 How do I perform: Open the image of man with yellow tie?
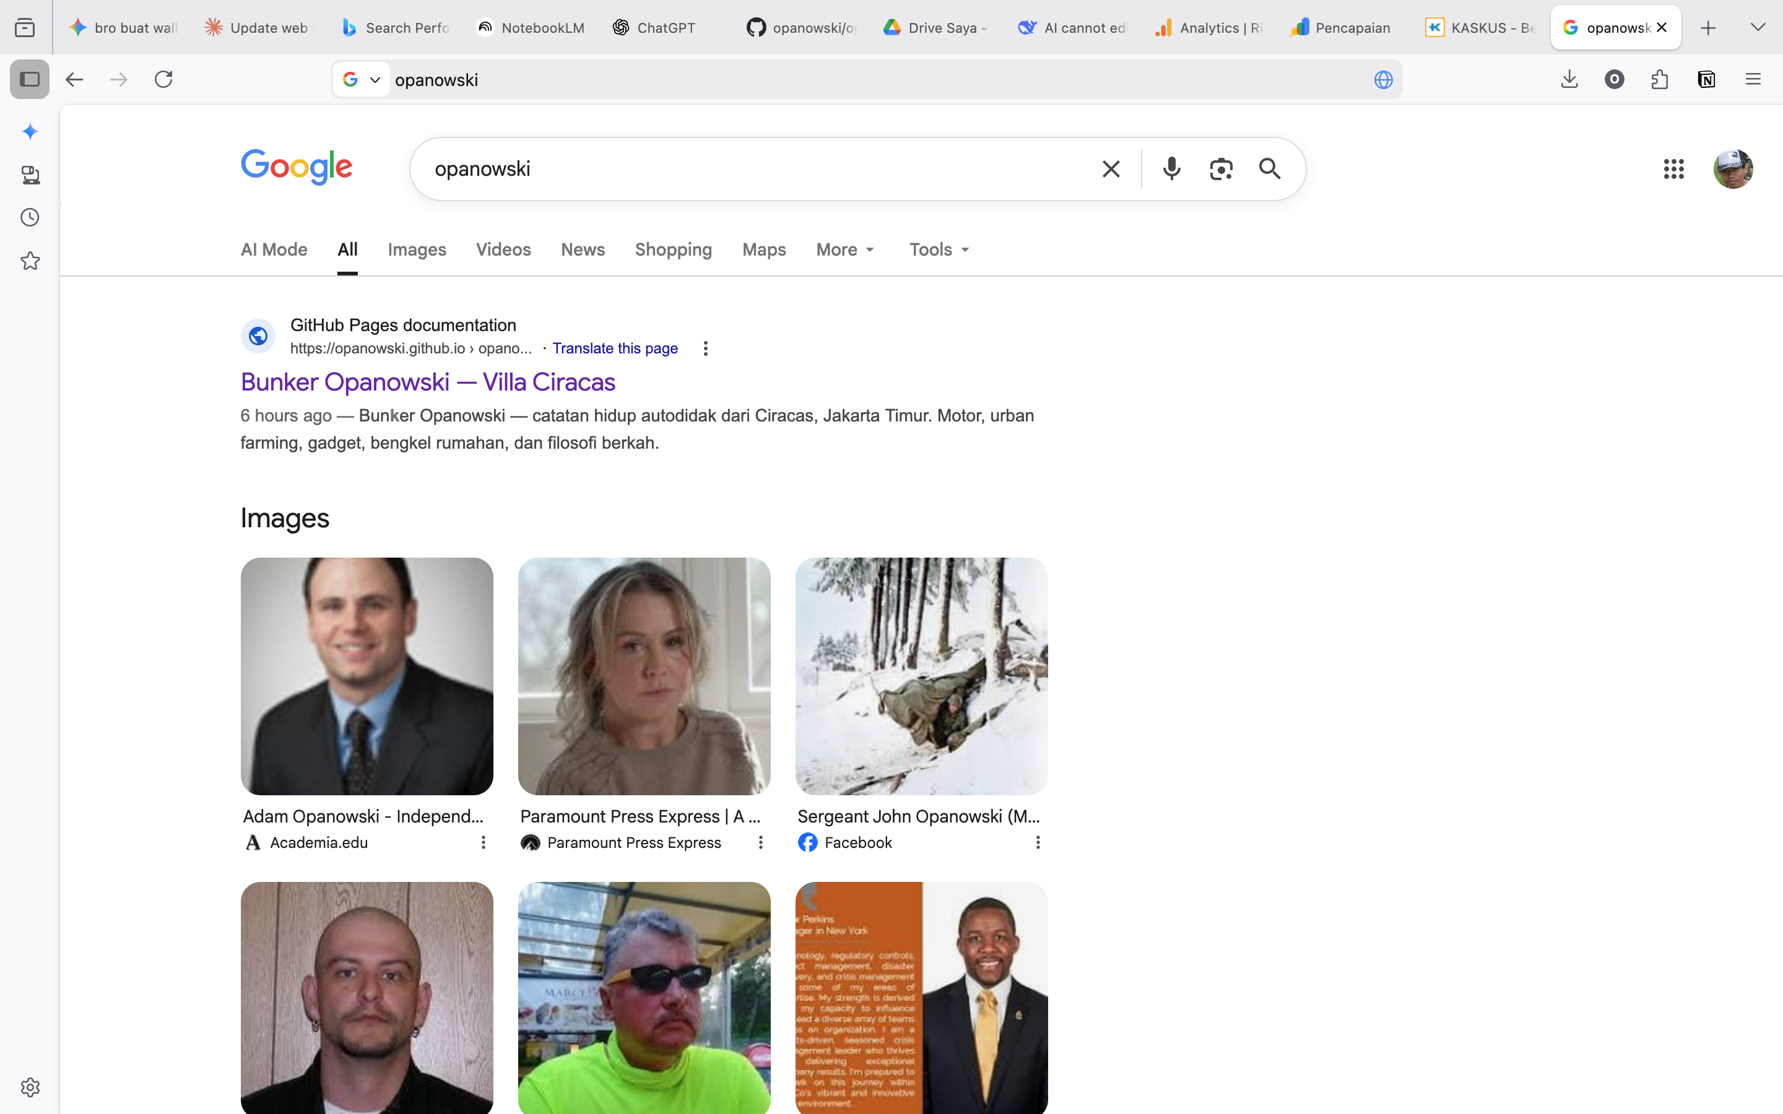(921, 998)
